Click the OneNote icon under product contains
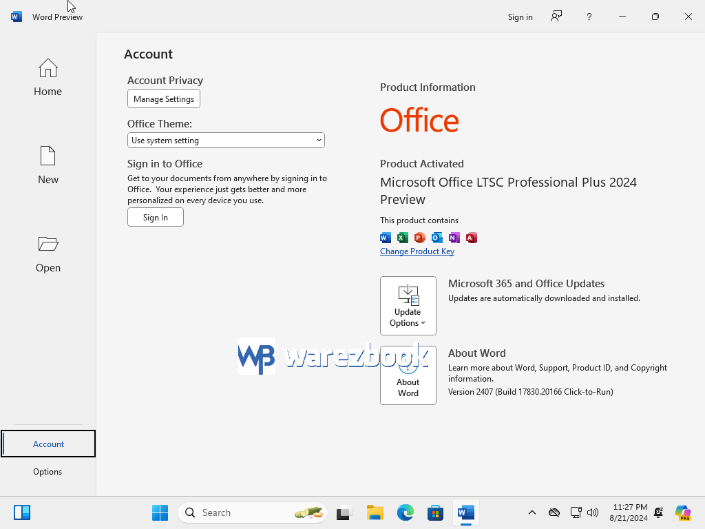 (454, 238)
